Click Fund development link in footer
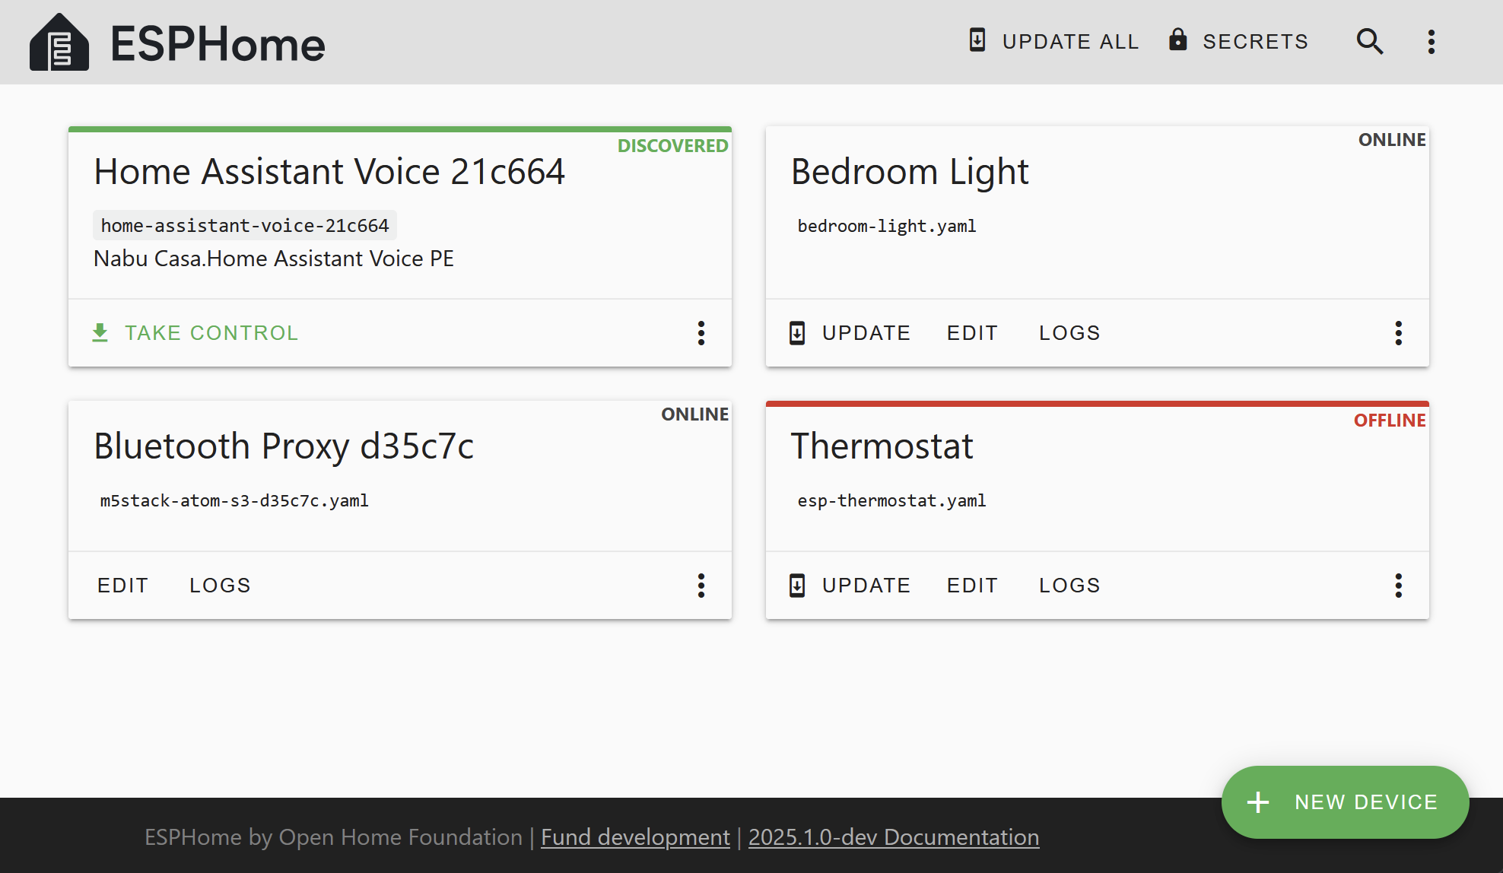The width and height of the screenshot is (1503, 873). pyautogui.click(x=635, y=836)
